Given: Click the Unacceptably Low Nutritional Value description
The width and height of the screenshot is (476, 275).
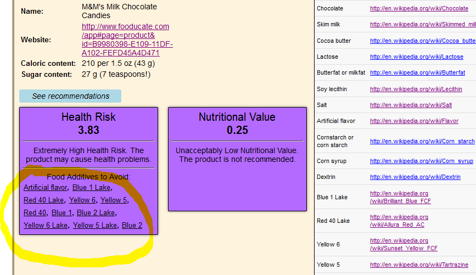Looking at the screenshot, I should coord(237,155).
